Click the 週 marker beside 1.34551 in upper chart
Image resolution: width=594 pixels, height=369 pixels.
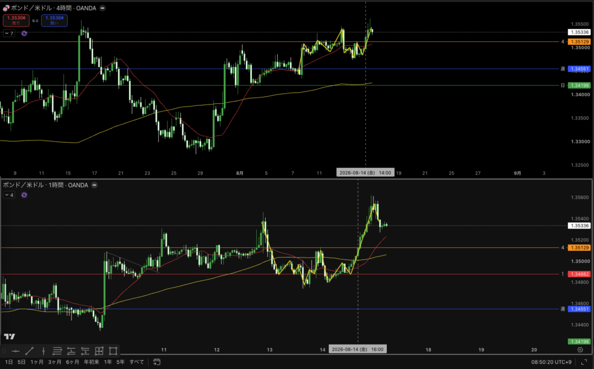coord(563,69)
